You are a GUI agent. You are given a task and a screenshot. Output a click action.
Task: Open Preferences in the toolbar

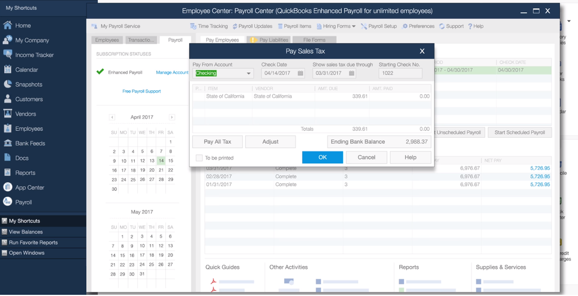coord(418,26)
